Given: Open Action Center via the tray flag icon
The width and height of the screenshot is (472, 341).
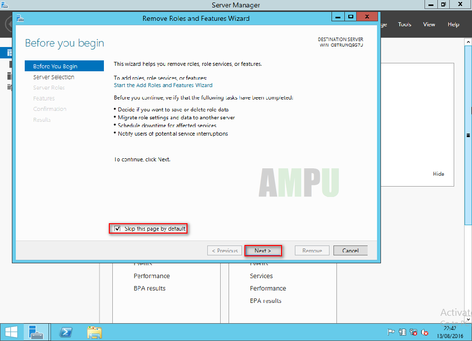Looking at the screenshot, I should tap(391, 332).
